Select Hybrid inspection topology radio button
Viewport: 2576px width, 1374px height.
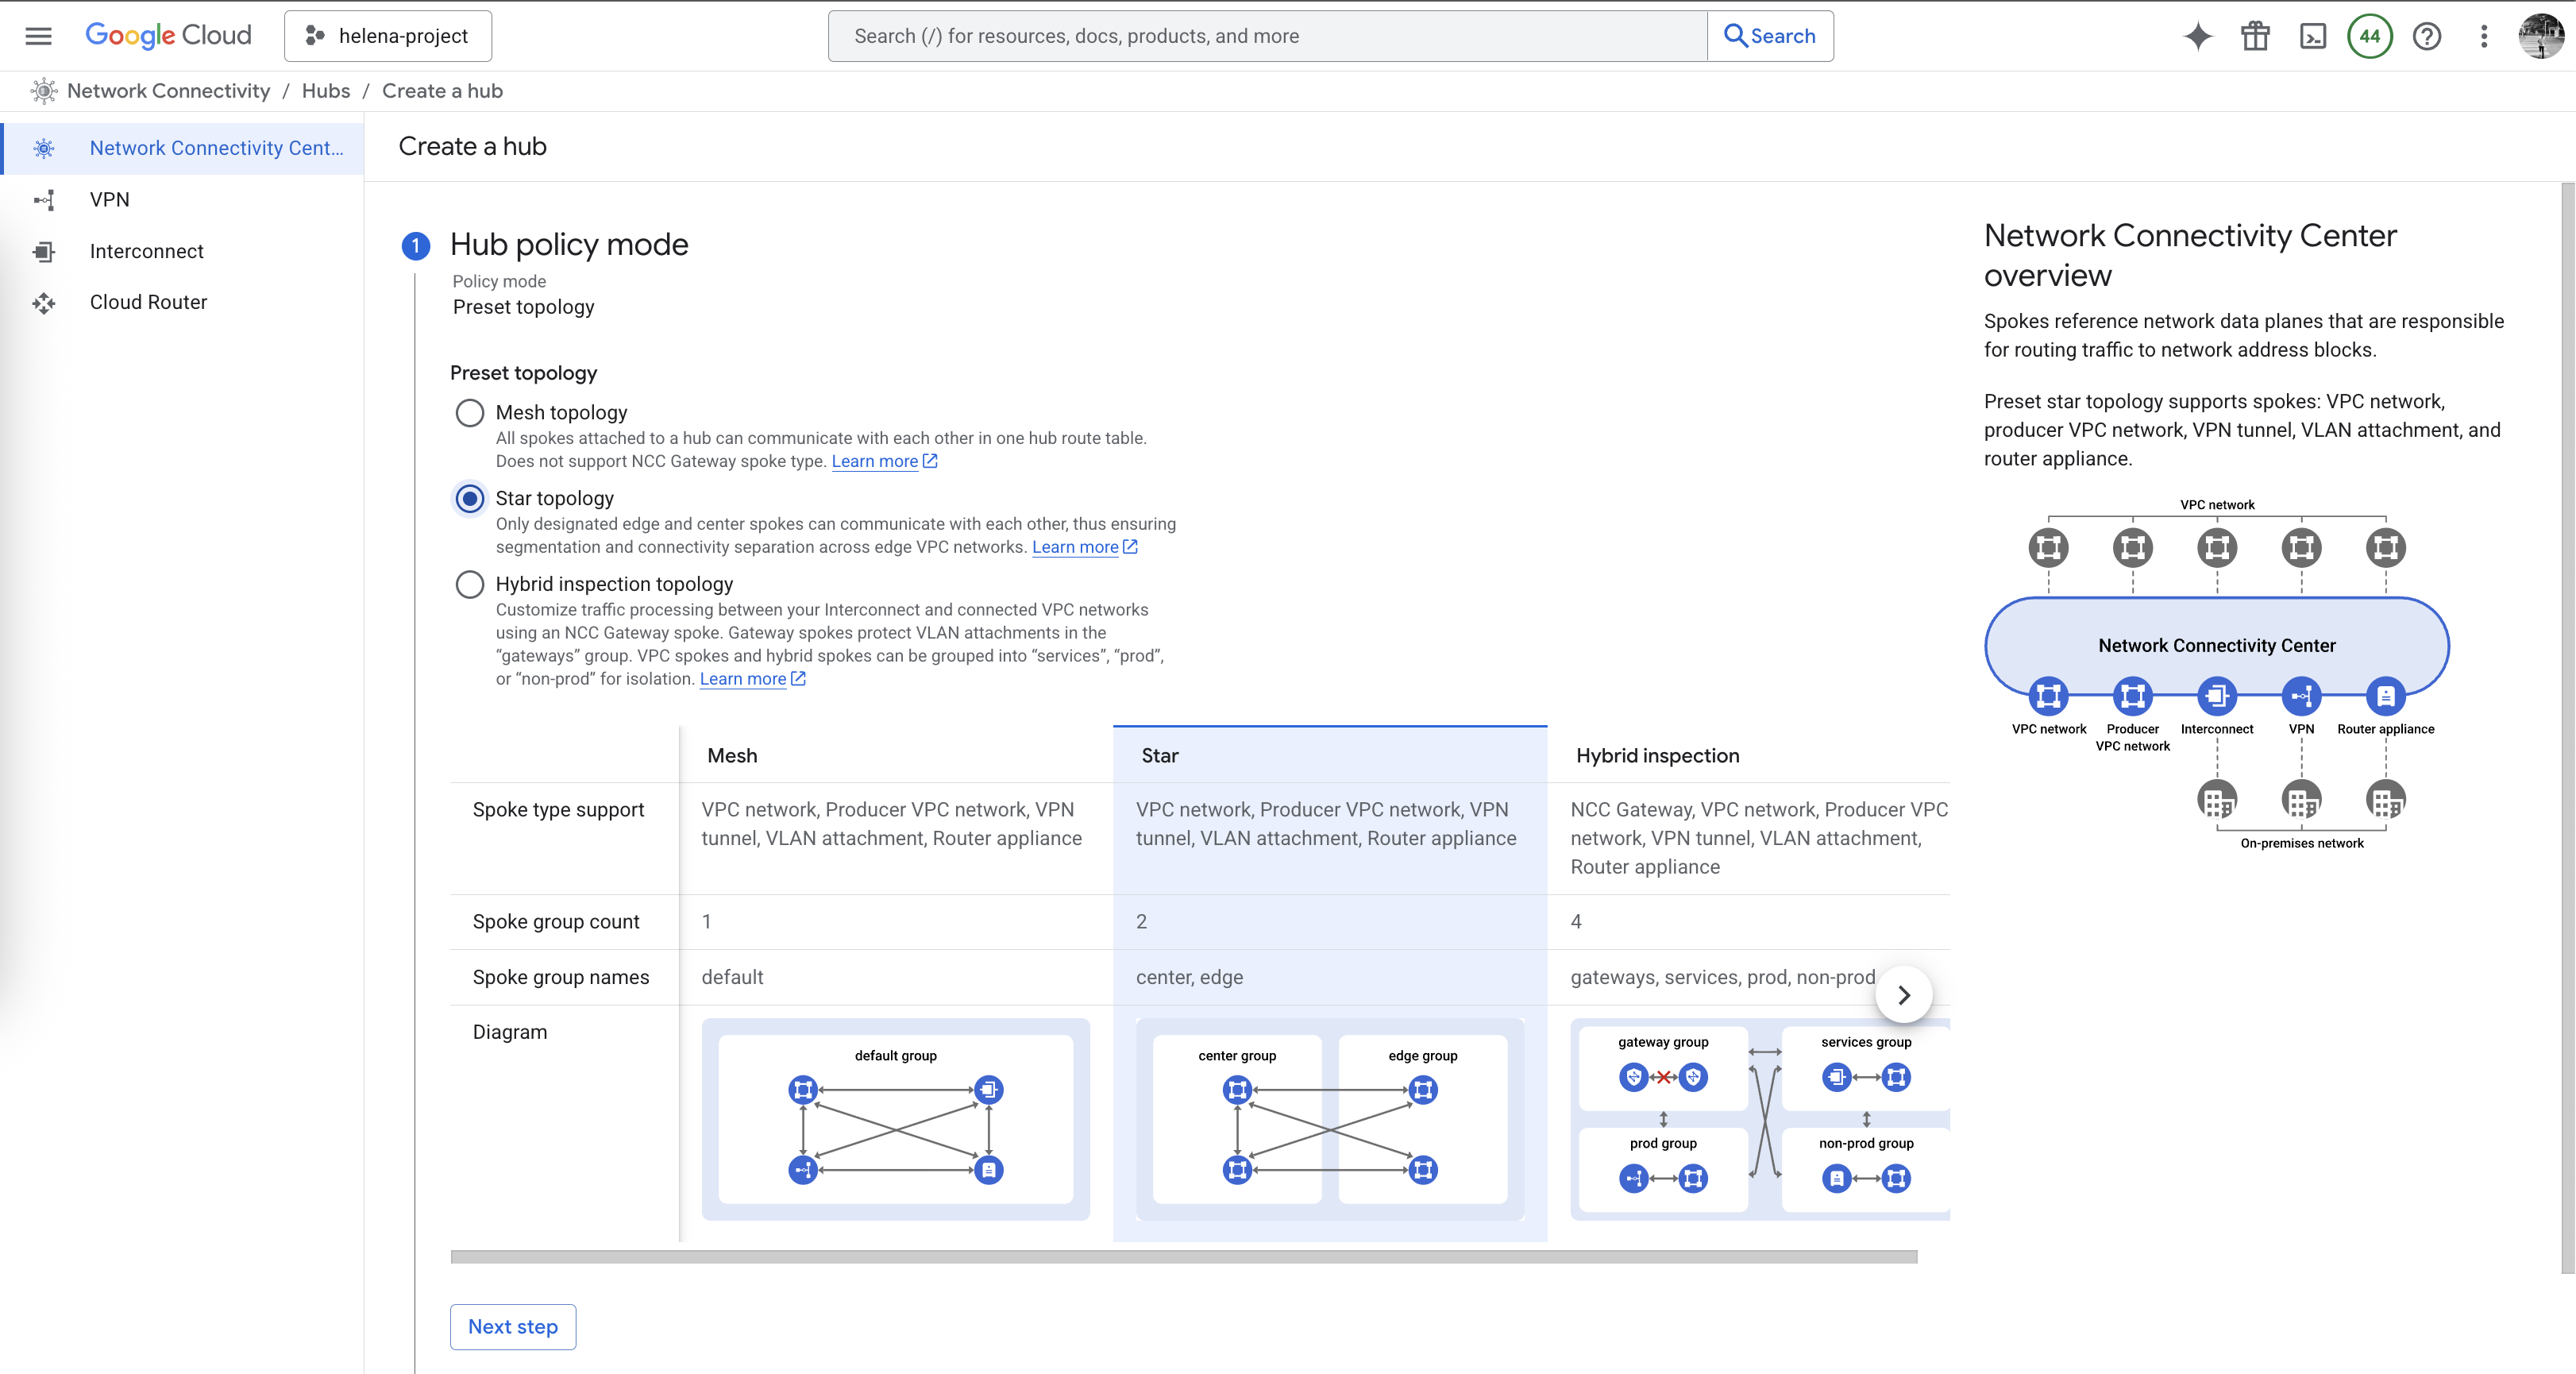[469, 584]
